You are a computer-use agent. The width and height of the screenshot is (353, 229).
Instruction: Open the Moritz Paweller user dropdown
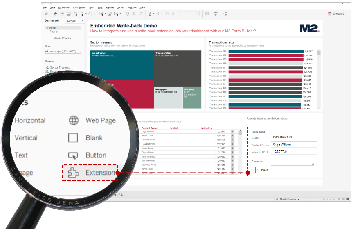(x=290, y=199)
